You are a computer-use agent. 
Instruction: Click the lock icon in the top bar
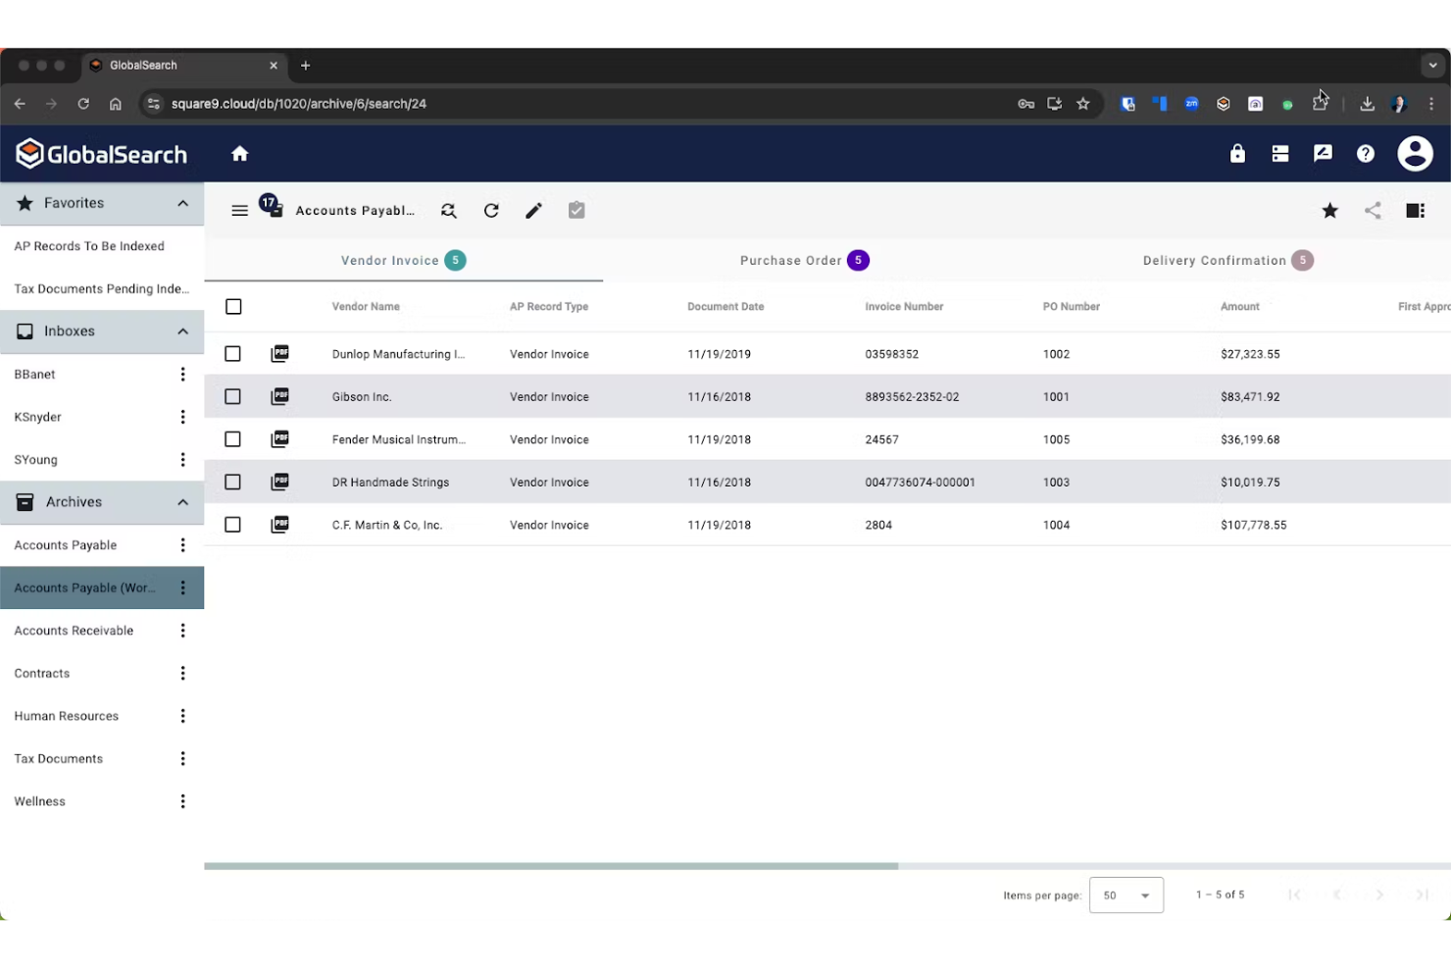[1237, 153]
